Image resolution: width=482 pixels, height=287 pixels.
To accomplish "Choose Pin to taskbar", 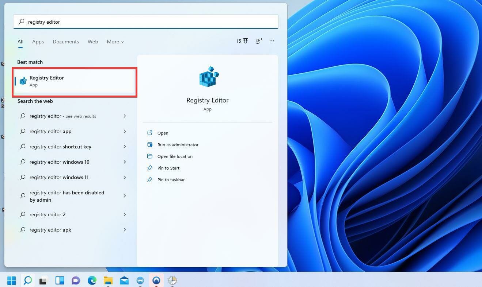I will [x=171, y=180].
